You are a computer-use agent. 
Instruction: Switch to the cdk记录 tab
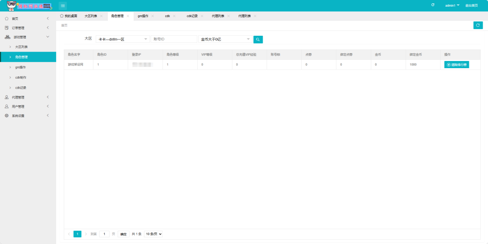(x=192, y=16)
